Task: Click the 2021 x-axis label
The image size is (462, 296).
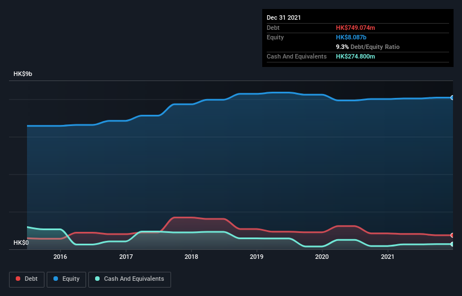Action: click(388, 257)
